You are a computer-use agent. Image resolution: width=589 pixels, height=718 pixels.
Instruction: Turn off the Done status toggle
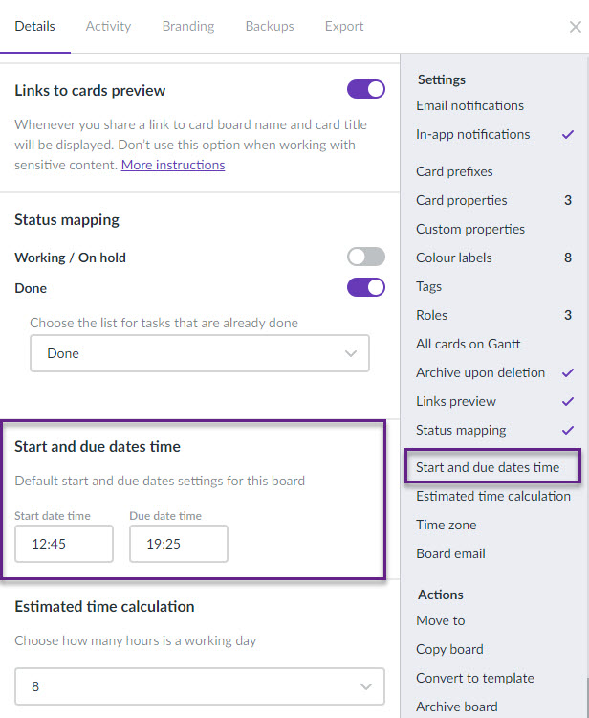point(366,287)
